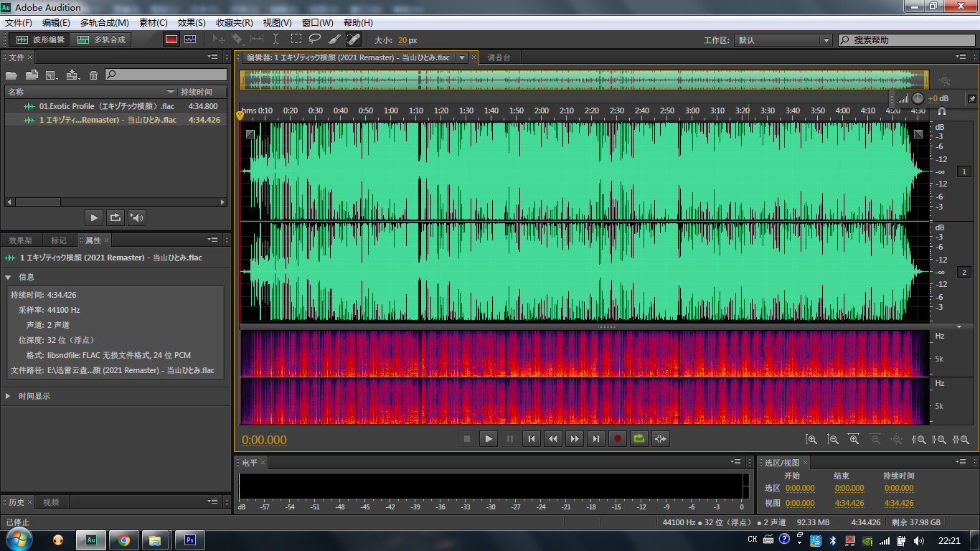Click the New File icon in Files panel
The image size is (980, 551).
52,75
